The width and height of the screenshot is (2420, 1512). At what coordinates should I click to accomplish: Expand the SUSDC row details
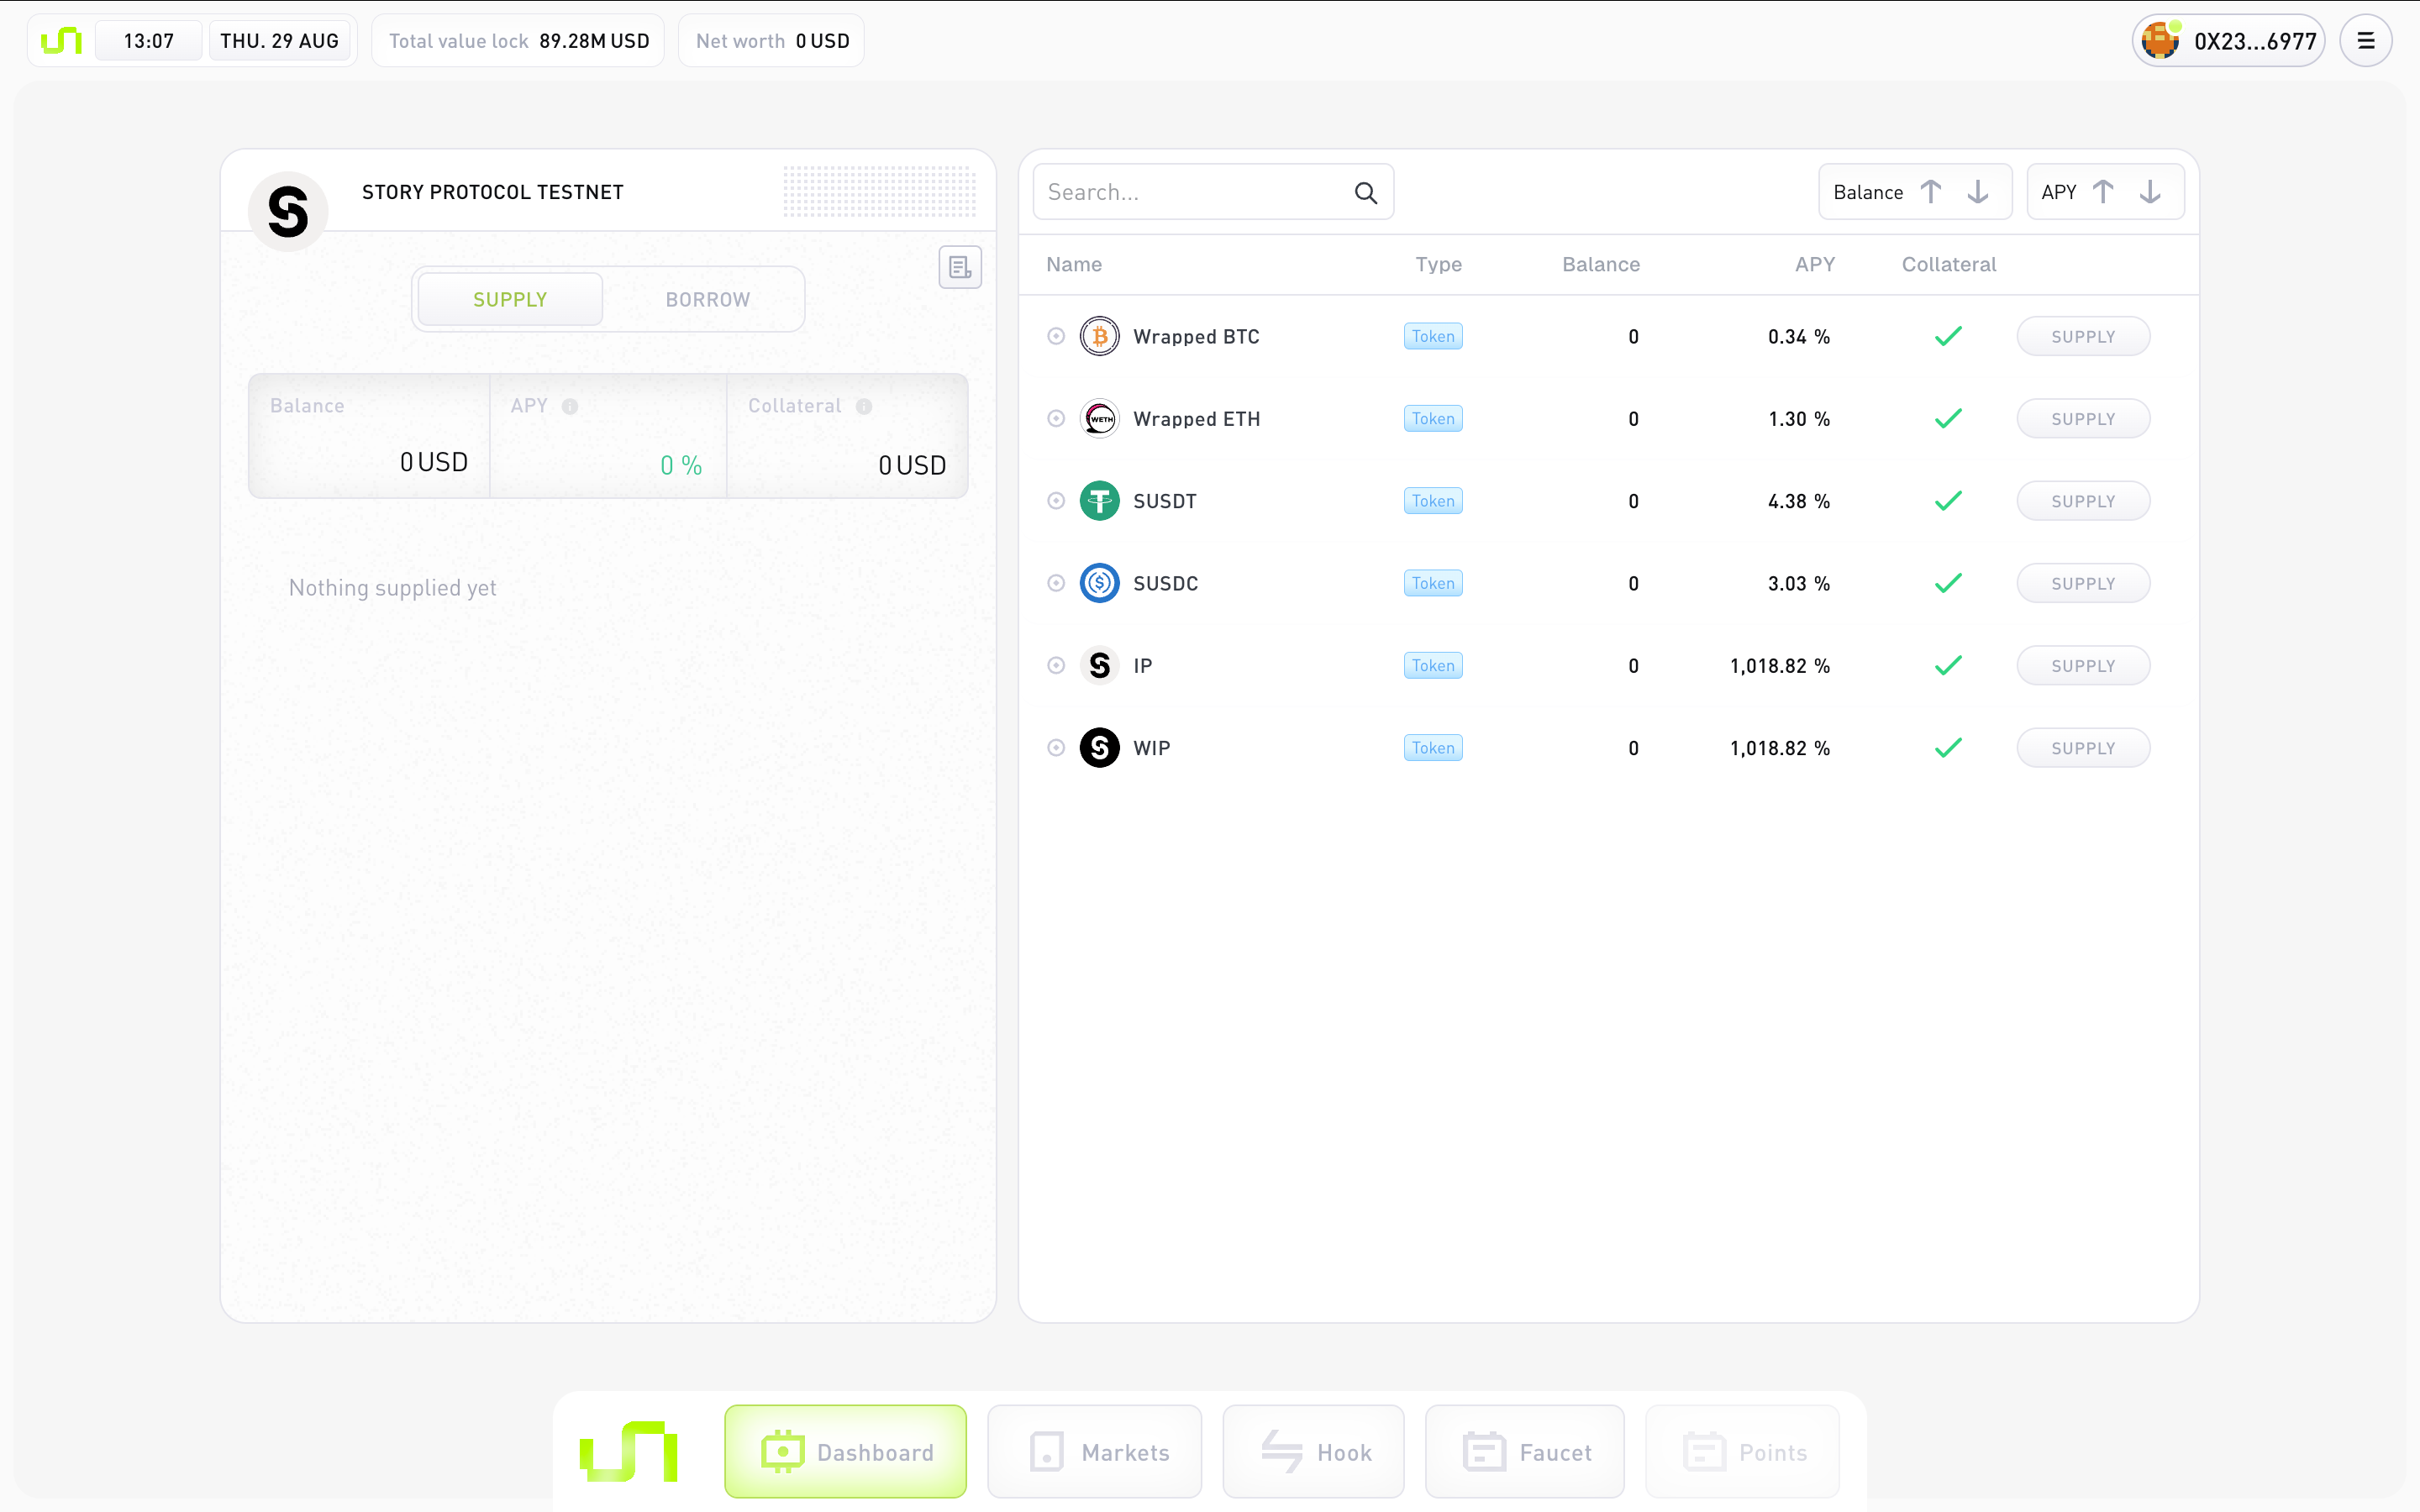coord(1056,583)
